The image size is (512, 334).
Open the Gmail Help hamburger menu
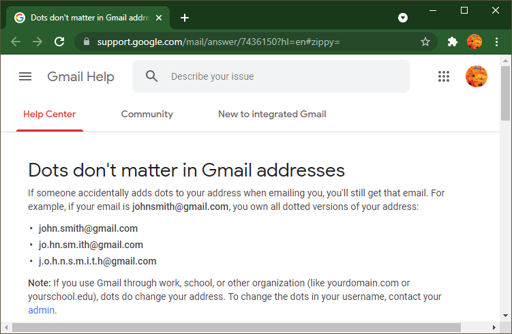coord(25,76)
